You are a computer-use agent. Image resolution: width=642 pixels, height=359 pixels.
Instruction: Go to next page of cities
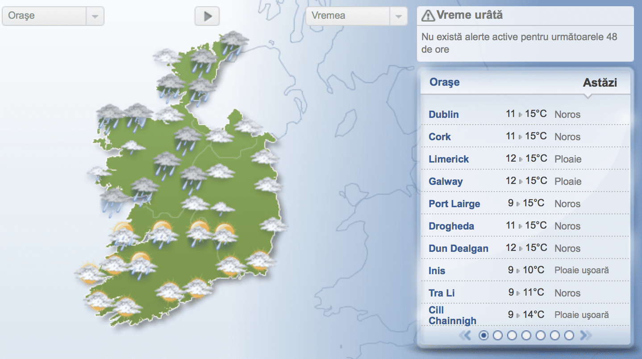(585, 335)
